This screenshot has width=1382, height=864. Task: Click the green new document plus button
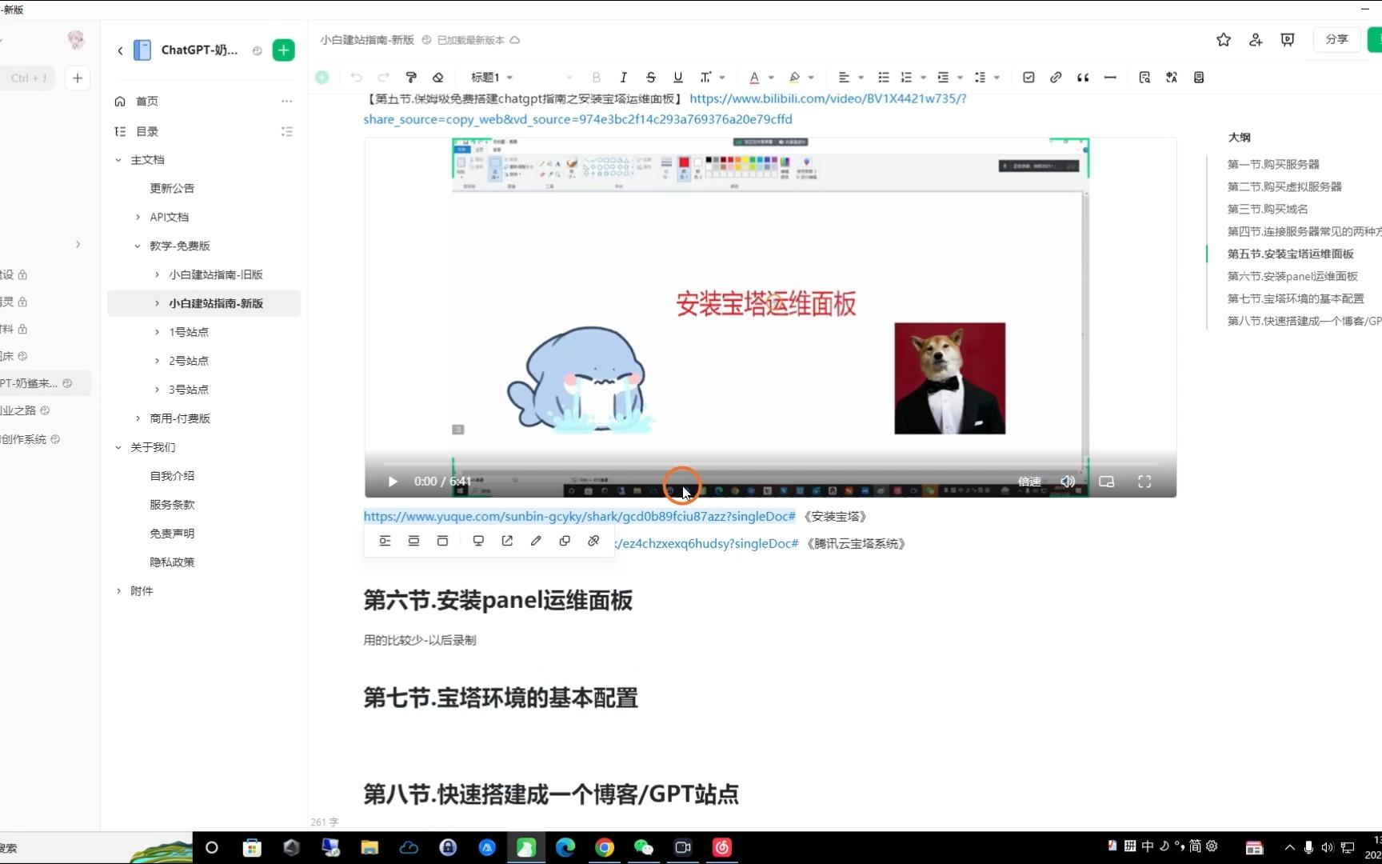tap(283, 50)
